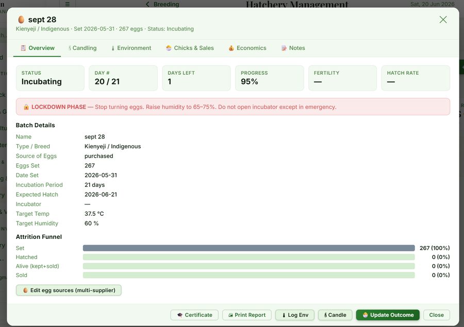Viewport: 464px width, 327px height.
Task: Click the Update Outcome button
Action: pyautogui.click(x=388, y=315)
